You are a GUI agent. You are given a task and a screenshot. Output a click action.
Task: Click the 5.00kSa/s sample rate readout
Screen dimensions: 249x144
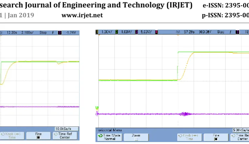(241, 130)
